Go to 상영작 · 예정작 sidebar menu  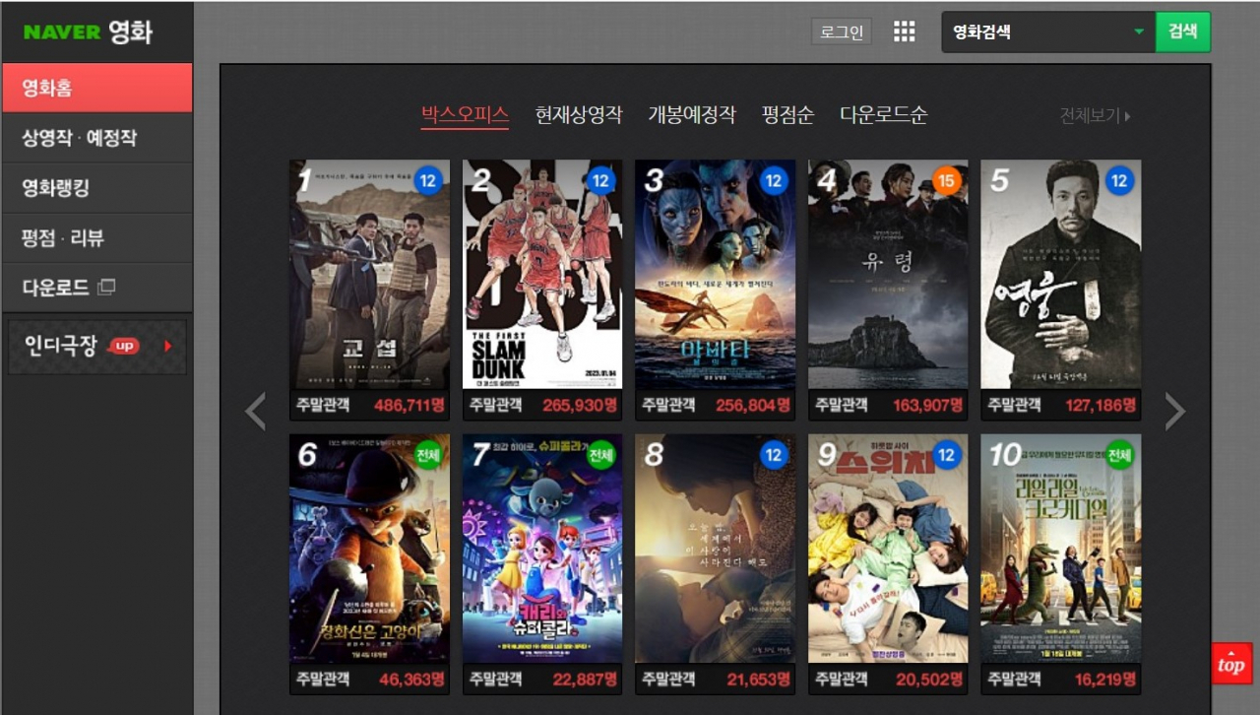pos(97,138)
